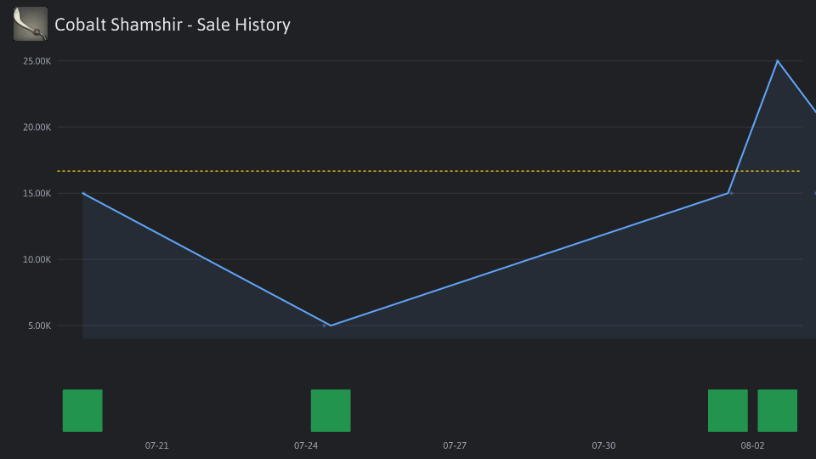The width and height of the screenshot is (816, 459).
Task: Click the green volume bar left of 08-02
Action: click(728, 410)
